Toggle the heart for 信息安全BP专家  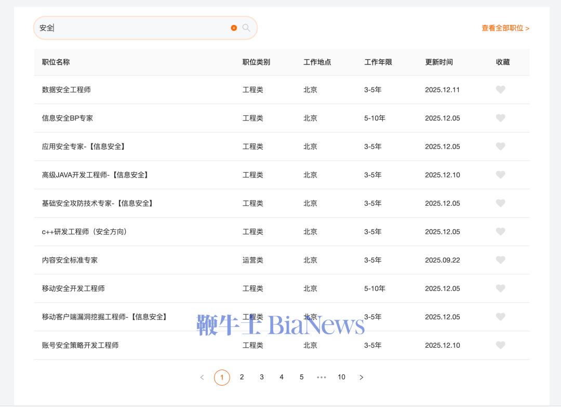(x=500, y=118)
